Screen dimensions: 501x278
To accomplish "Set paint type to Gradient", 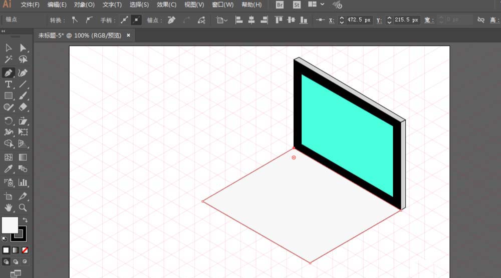I will (x=16, y=250).
